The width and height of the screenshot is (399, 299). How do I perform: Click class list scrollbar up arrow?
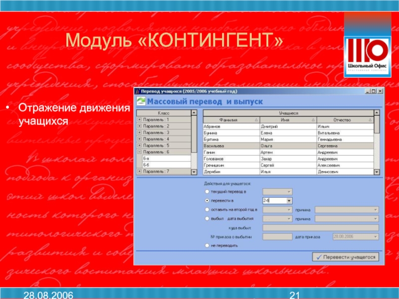point(194,113)
